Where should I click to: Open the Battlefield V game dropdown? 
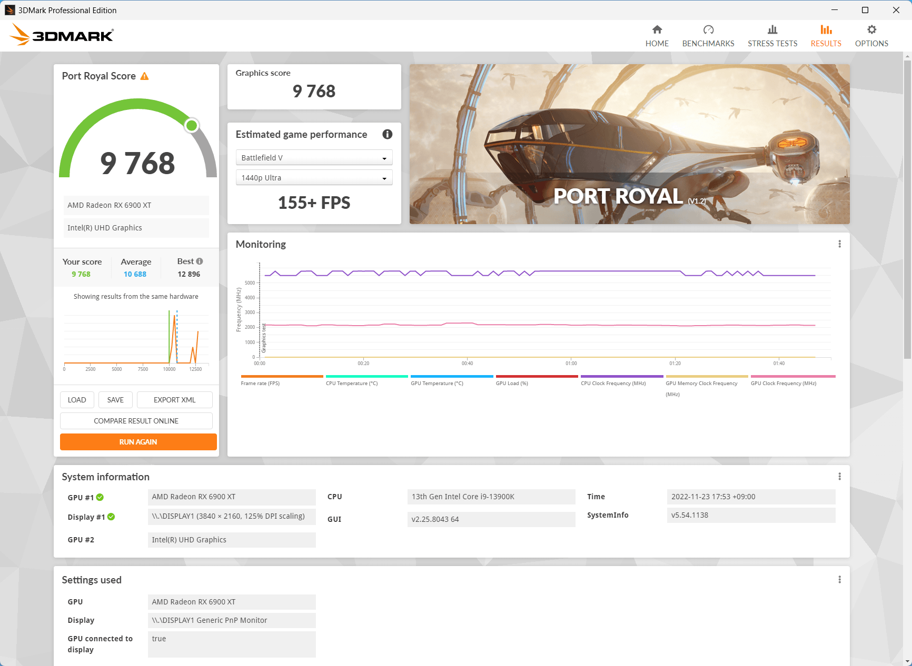314,158
